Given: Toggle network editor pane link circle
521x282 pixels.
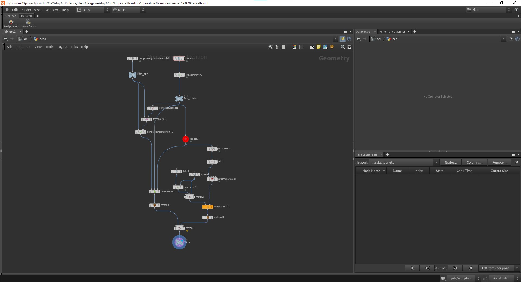Looking at the screenshot, I should 349,39.
